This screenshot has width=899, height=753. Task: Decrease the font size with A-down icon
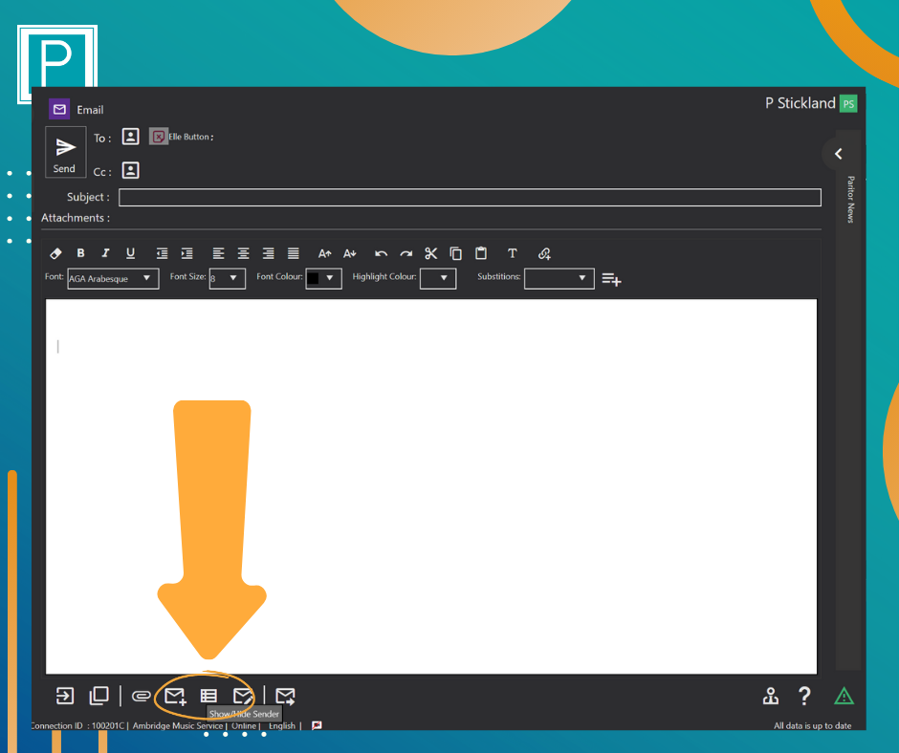pos(350,253)
